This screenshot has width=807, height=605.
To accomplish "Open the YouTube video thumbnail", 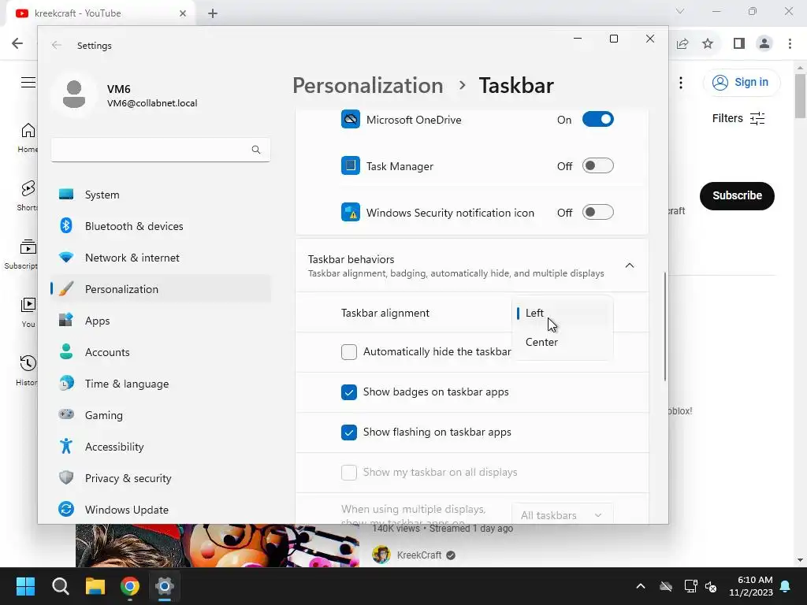I will point(218,545).
